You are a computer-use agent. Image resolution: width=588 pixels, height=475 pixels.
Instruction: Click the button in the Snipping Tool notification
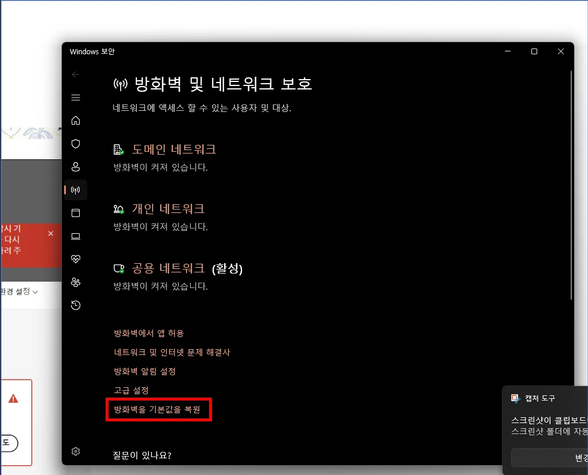coord(549,457)
